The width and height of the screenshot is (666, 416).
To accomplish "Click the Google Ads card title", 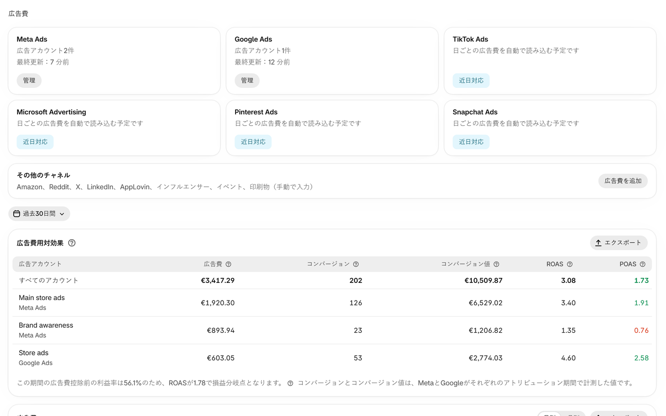I will (253, 39).
